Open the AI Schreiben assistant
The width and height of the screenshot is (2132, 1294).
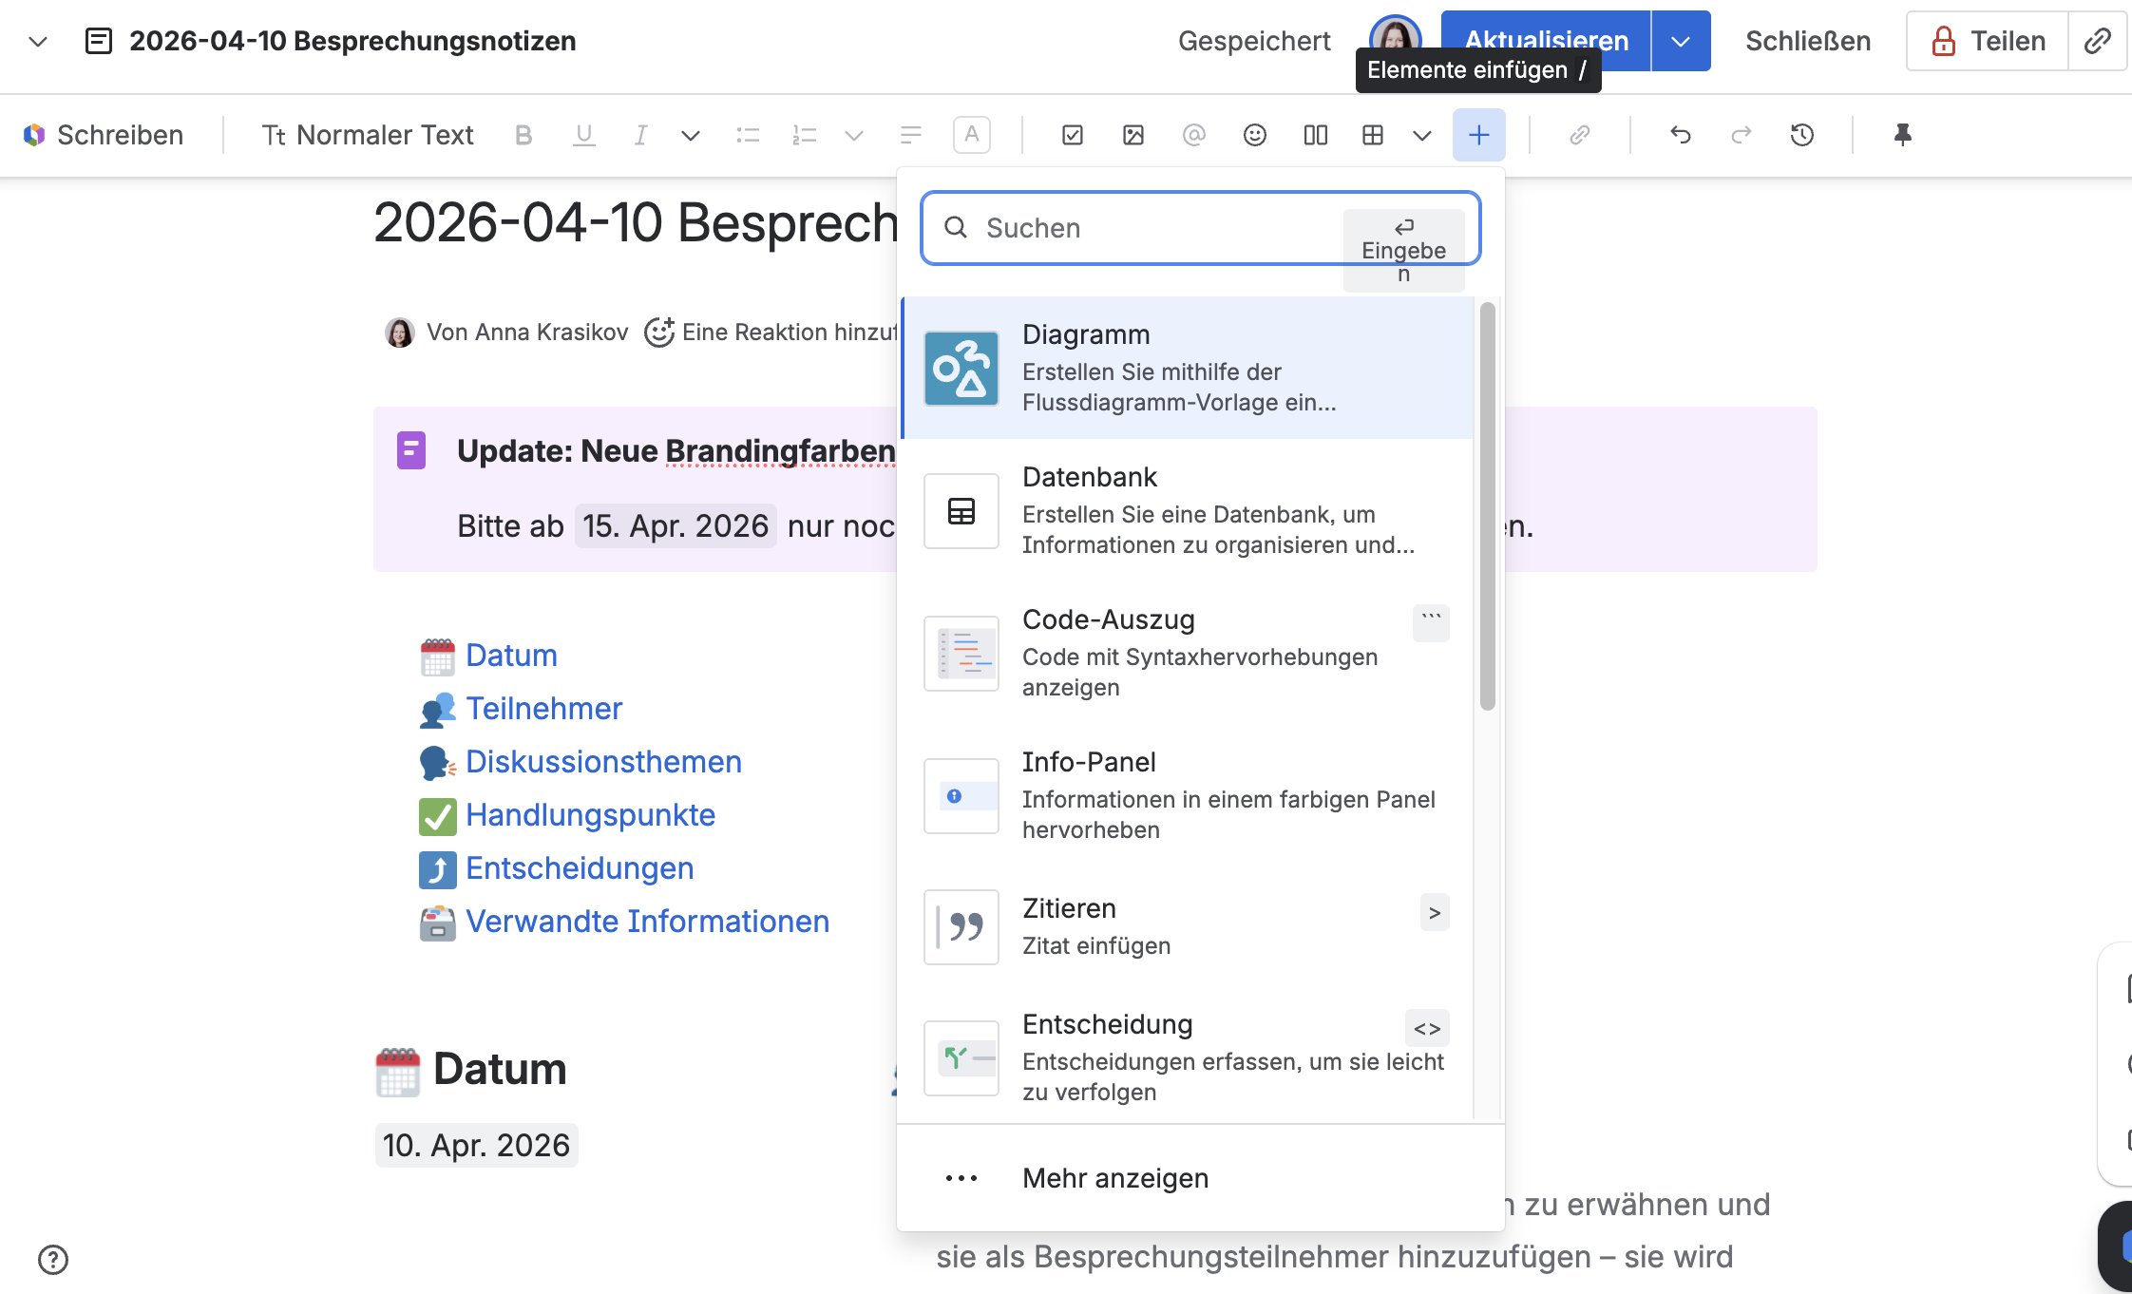pyautogui.click(x=104, y=135)
